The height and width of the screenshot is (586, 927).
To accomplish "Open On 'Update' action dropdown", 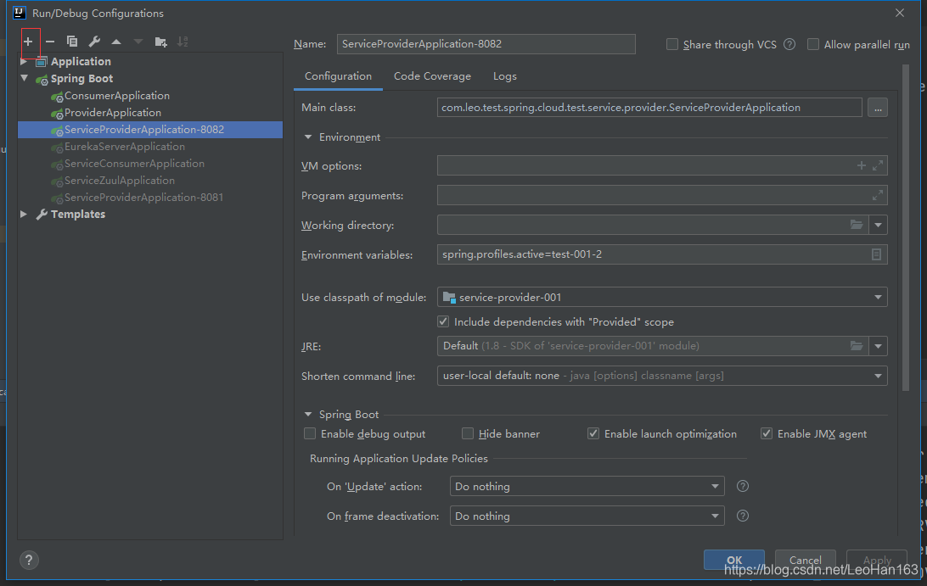I will point(715,486).
